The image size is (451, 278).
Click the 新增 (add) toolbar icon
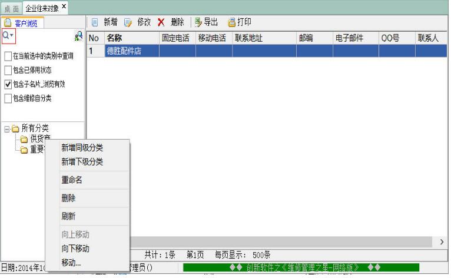(95, 22)
